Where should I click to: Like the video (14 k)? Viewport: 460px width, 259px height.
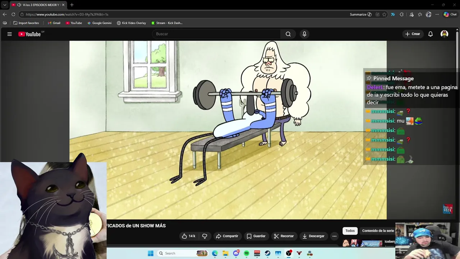tap(189, 236)
